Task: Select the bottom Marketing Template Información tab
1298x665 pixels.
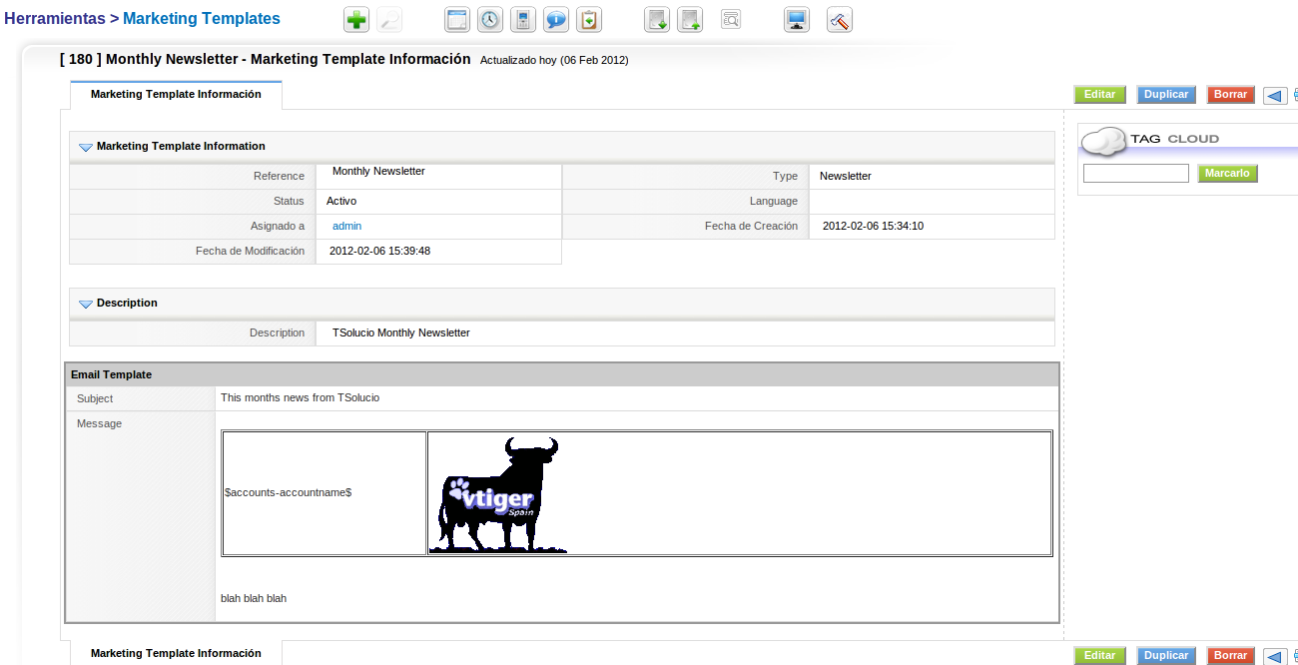Action: pyautogui.click(x=176, y=653)
